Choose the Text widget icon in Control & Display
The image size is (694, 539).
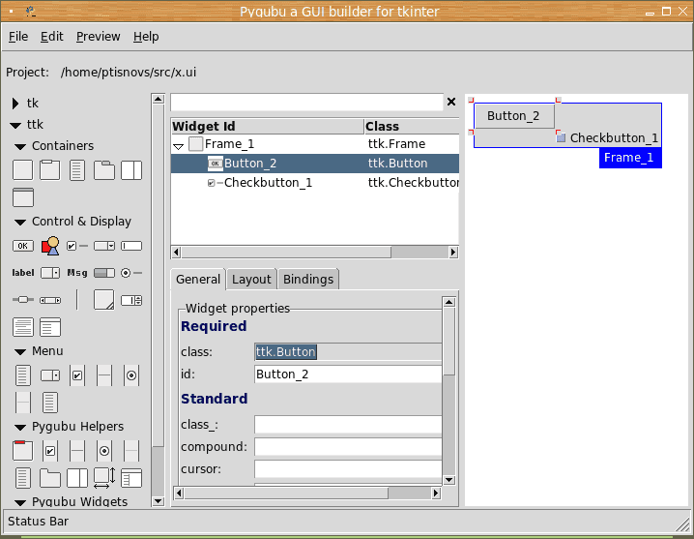(x=23, y=328)
